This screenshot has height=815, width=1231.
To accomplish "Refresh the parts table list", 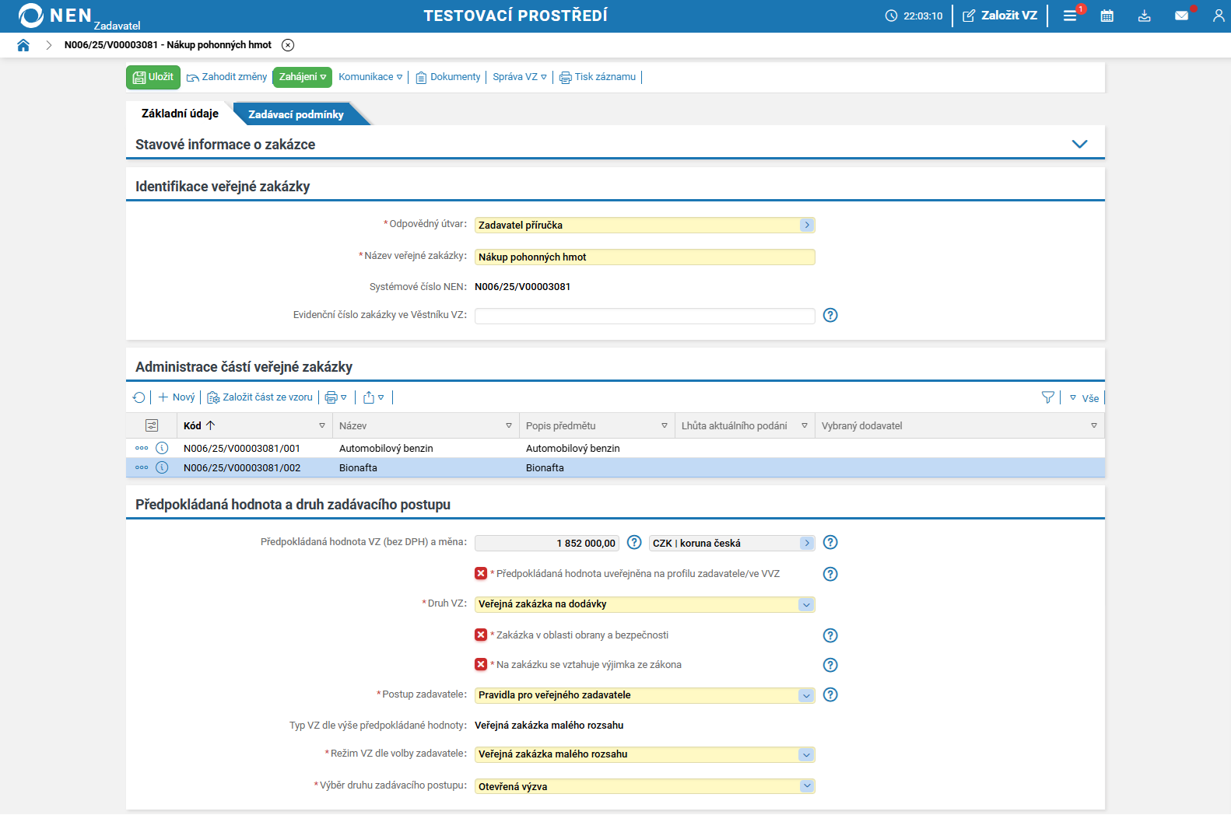I will click(139, 397).
